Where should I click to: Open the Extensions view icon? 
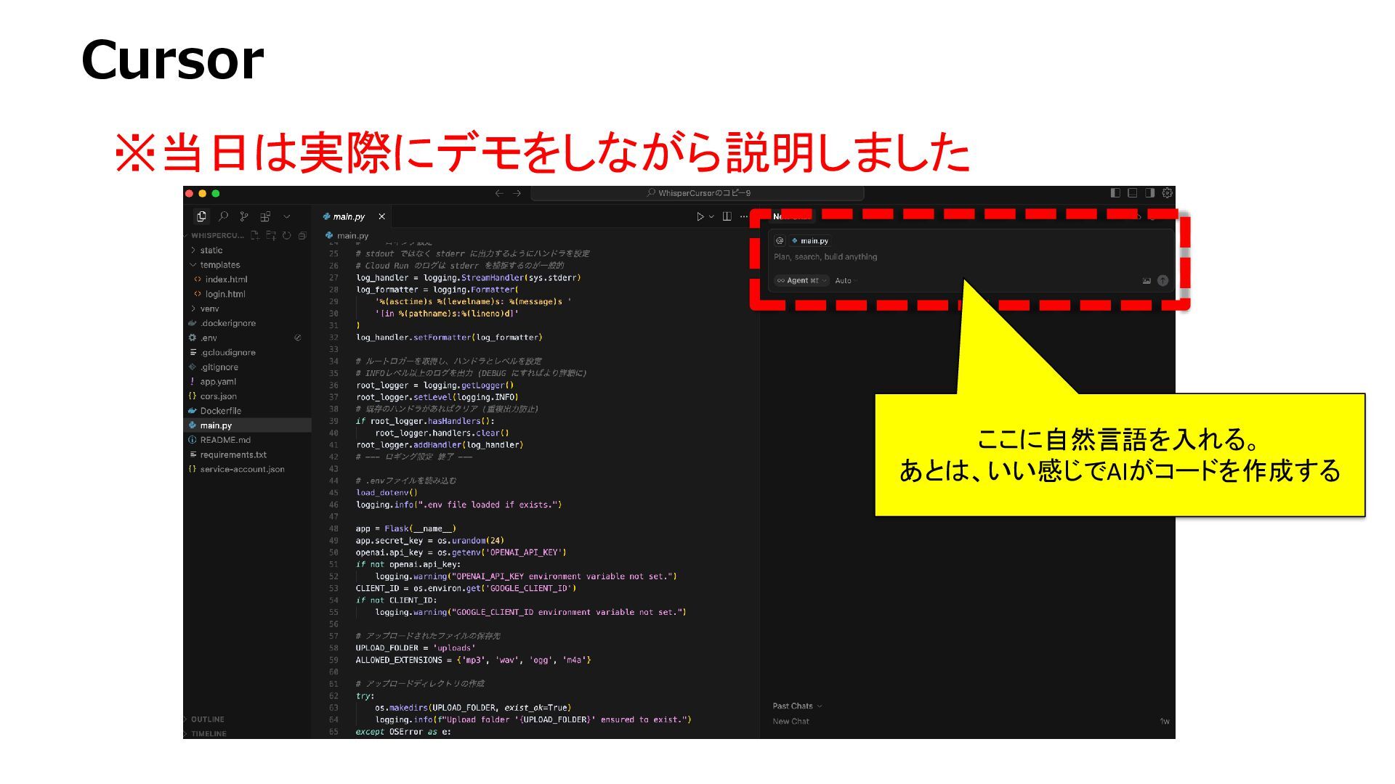265,216
